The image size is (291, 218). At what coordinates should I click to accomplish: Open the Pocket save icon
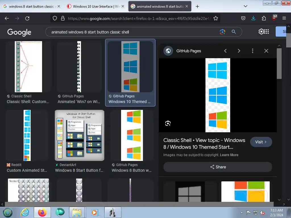[243, 18]
